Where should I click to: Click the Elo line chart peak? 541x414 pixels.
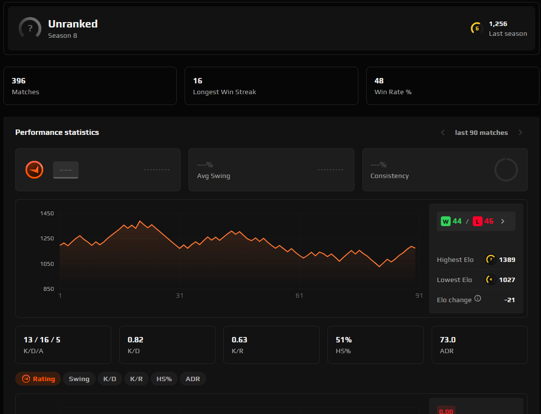(x=140, y=221)
